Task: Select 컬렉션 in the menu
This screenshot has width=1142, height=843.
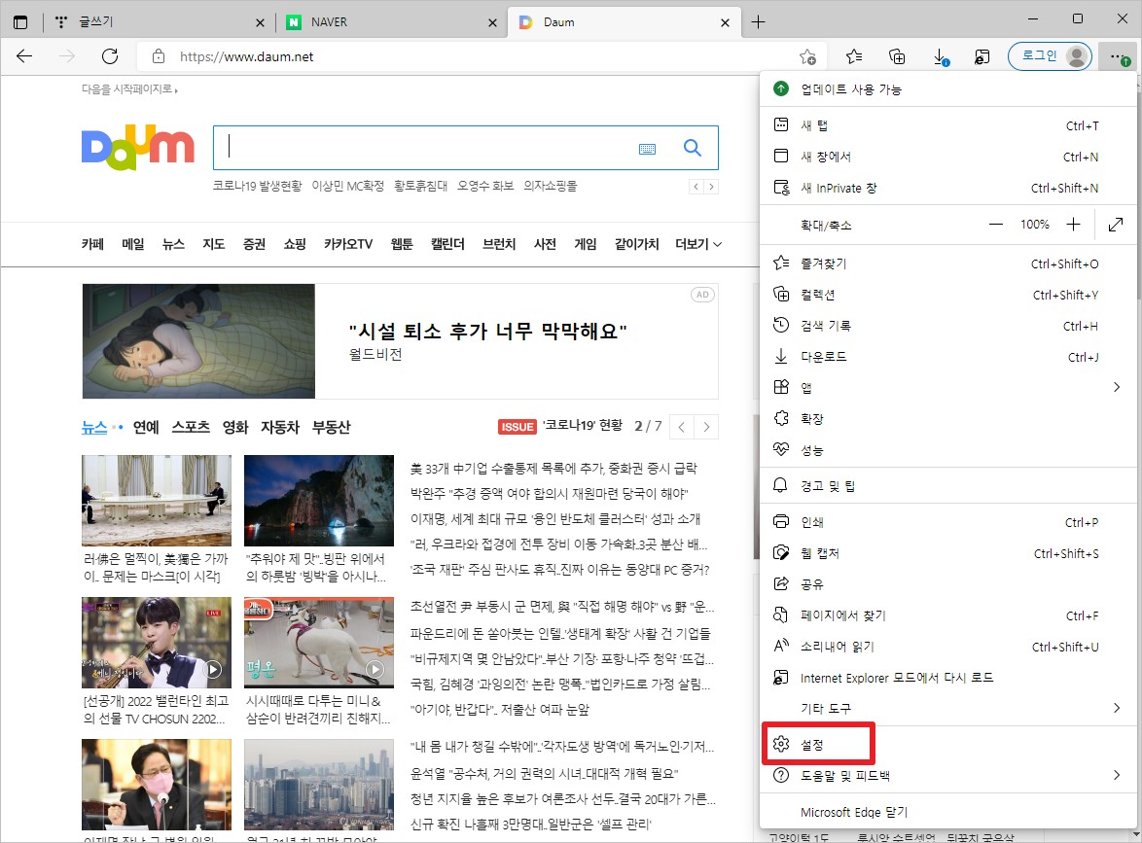Action: coord(947,295)
